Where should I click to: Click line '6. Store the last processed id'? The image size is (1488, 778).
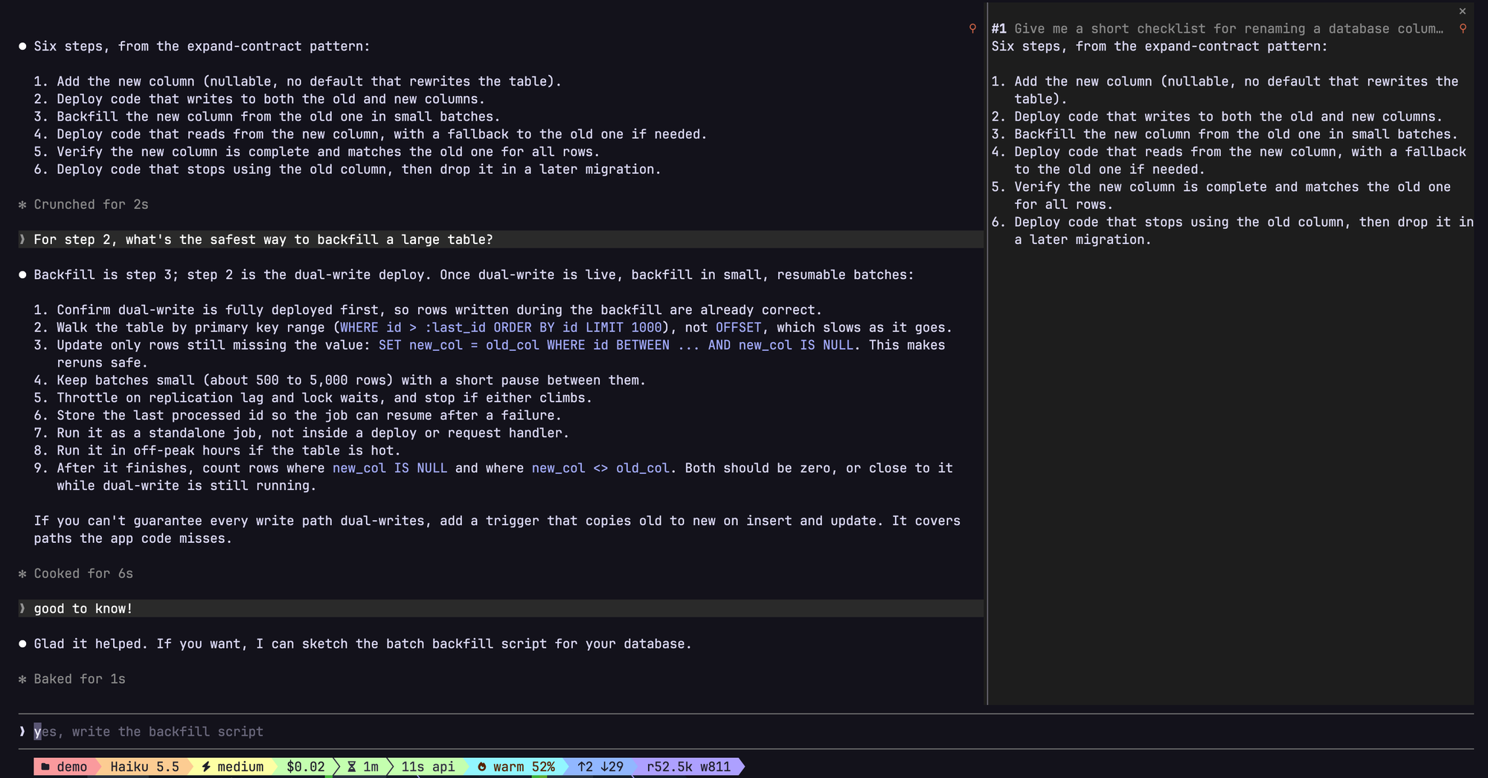[298, 415]
